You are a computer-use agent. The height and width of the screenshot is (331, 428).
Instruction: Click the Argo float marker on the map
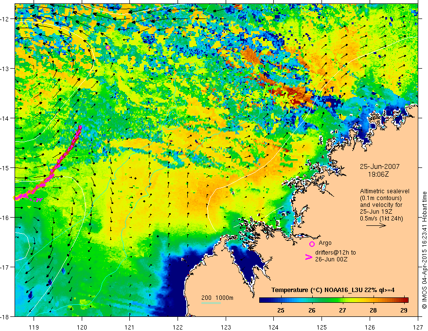tap(108, 47)
